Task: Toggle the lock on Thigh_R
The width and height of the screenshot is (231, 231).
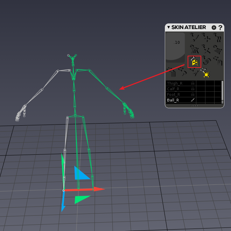Action: click(x=193, y=83)
